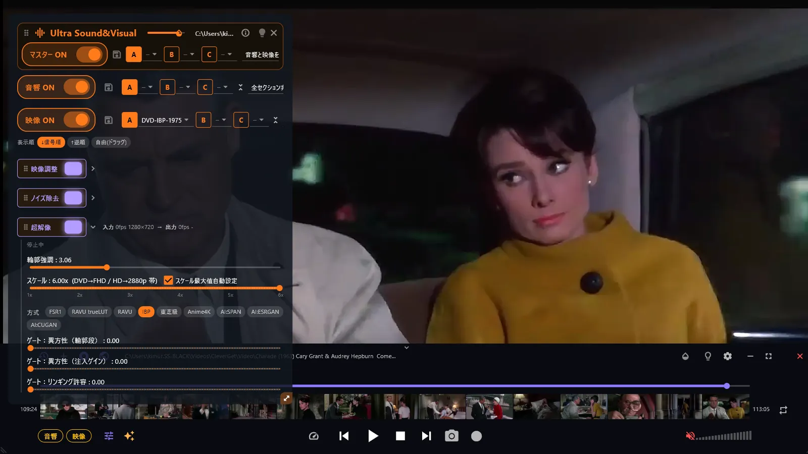Expand the ノイズ除去 section chevron

(93, 198)
